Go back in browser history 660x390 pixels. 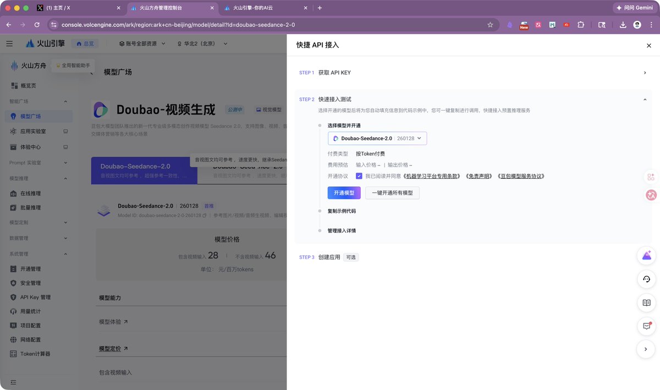pos(9,25)
